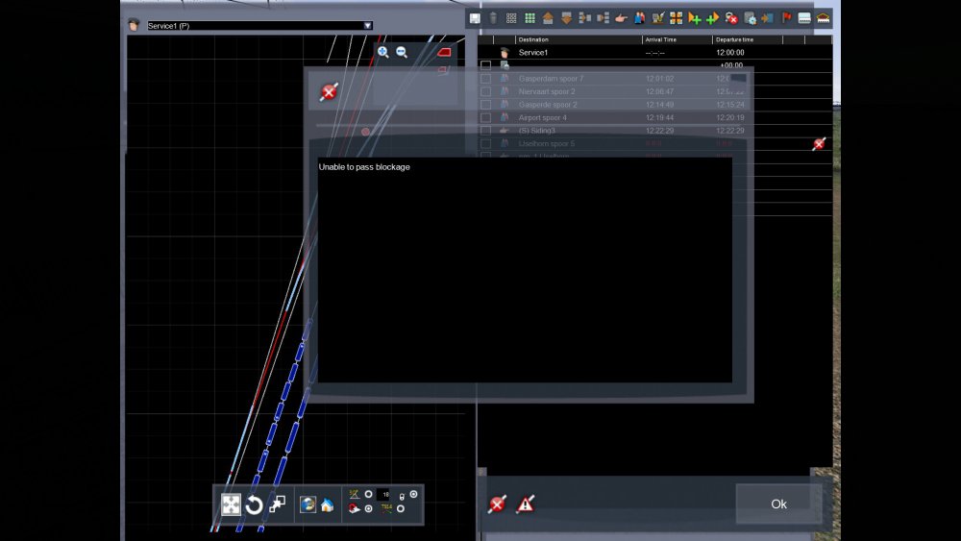Click the red flag icon in toolbar

click(x=787, y=18)
